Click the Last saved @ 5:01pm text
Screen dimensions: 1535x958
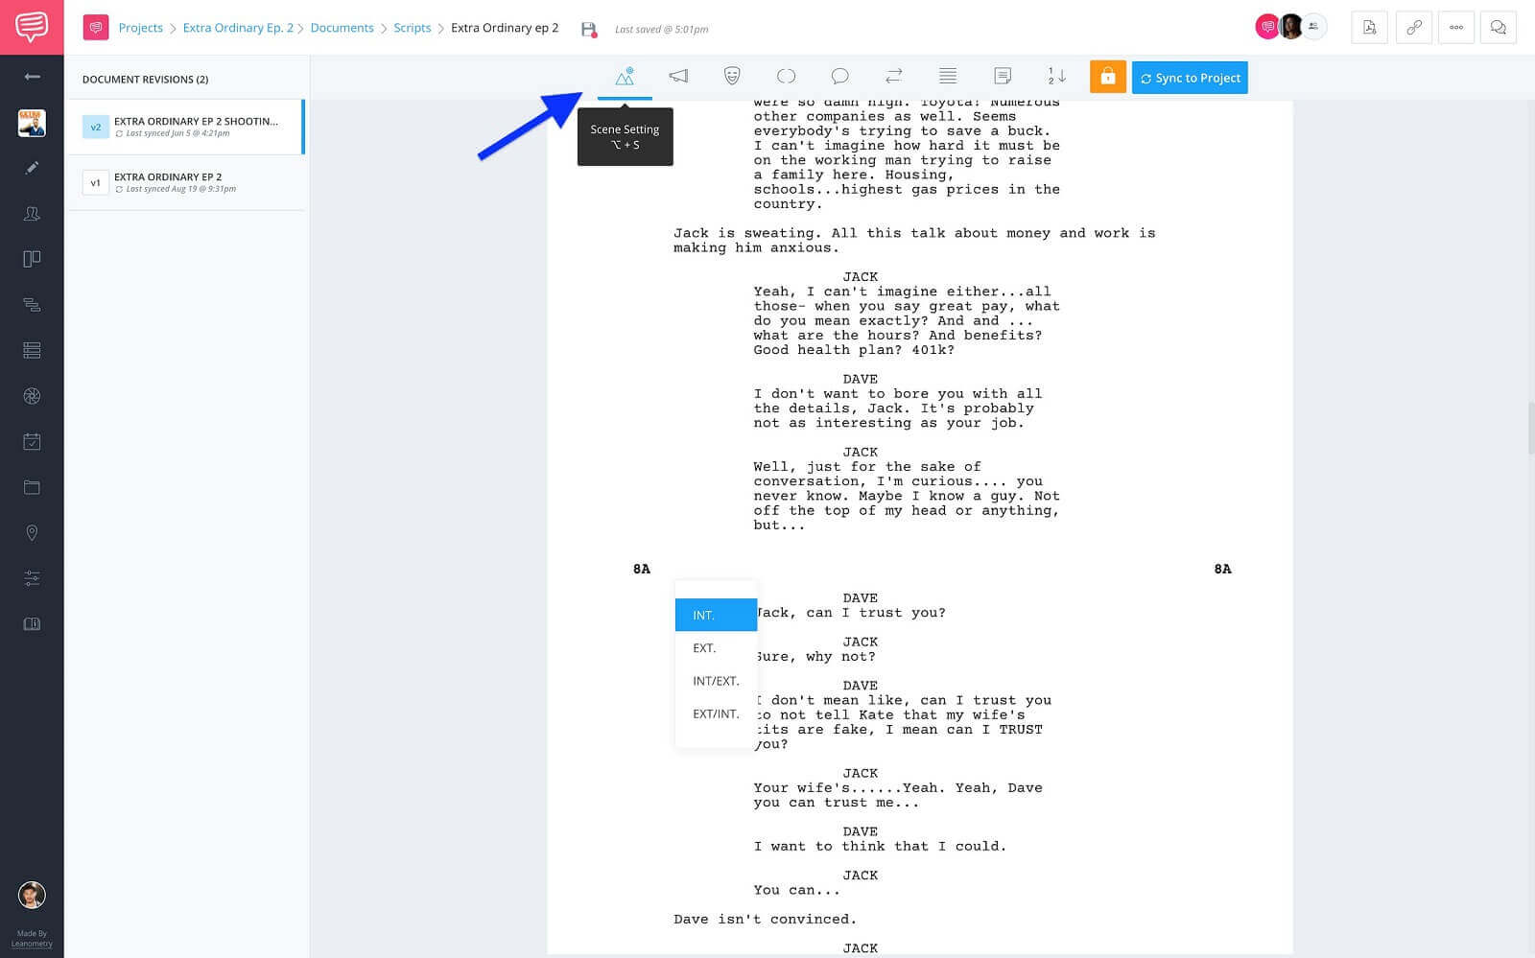661,30
